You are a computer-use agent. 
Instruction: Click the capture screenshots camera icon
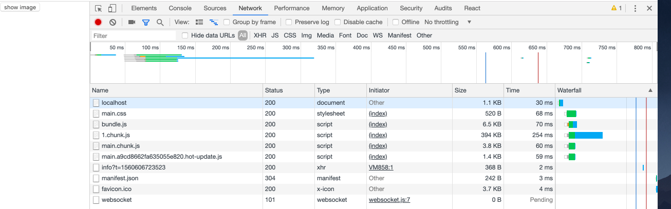pos(132,22)
